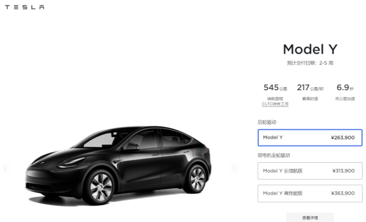This screenshot has height=222, width=366.
Task: Click the 6.9 秒 acceleration figure
Action: (x=345, y=88)
